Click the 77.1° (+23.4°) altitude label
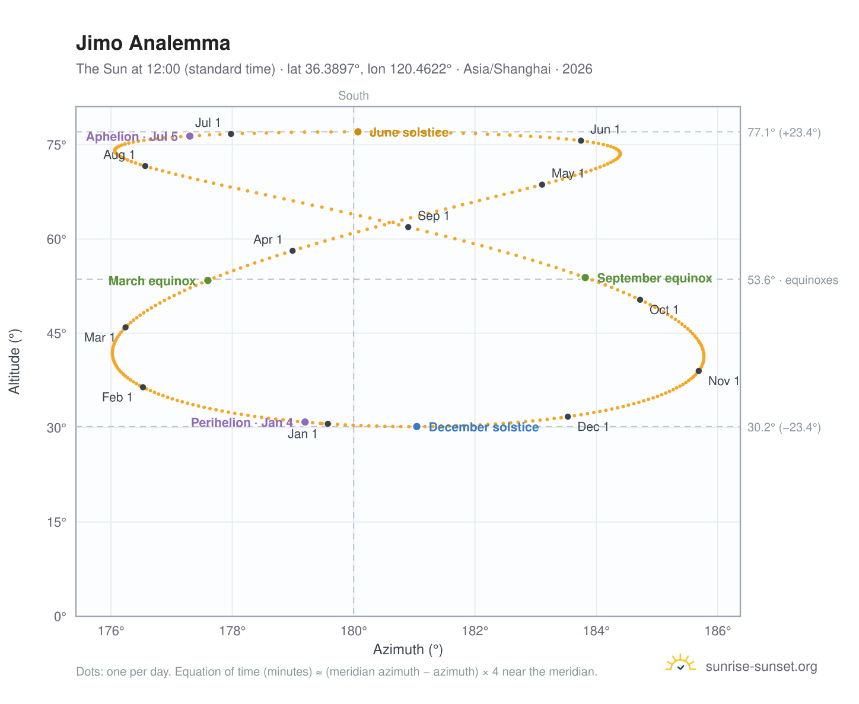The width and height of the screenshot is (859, 704). click(x=784, y=133)
